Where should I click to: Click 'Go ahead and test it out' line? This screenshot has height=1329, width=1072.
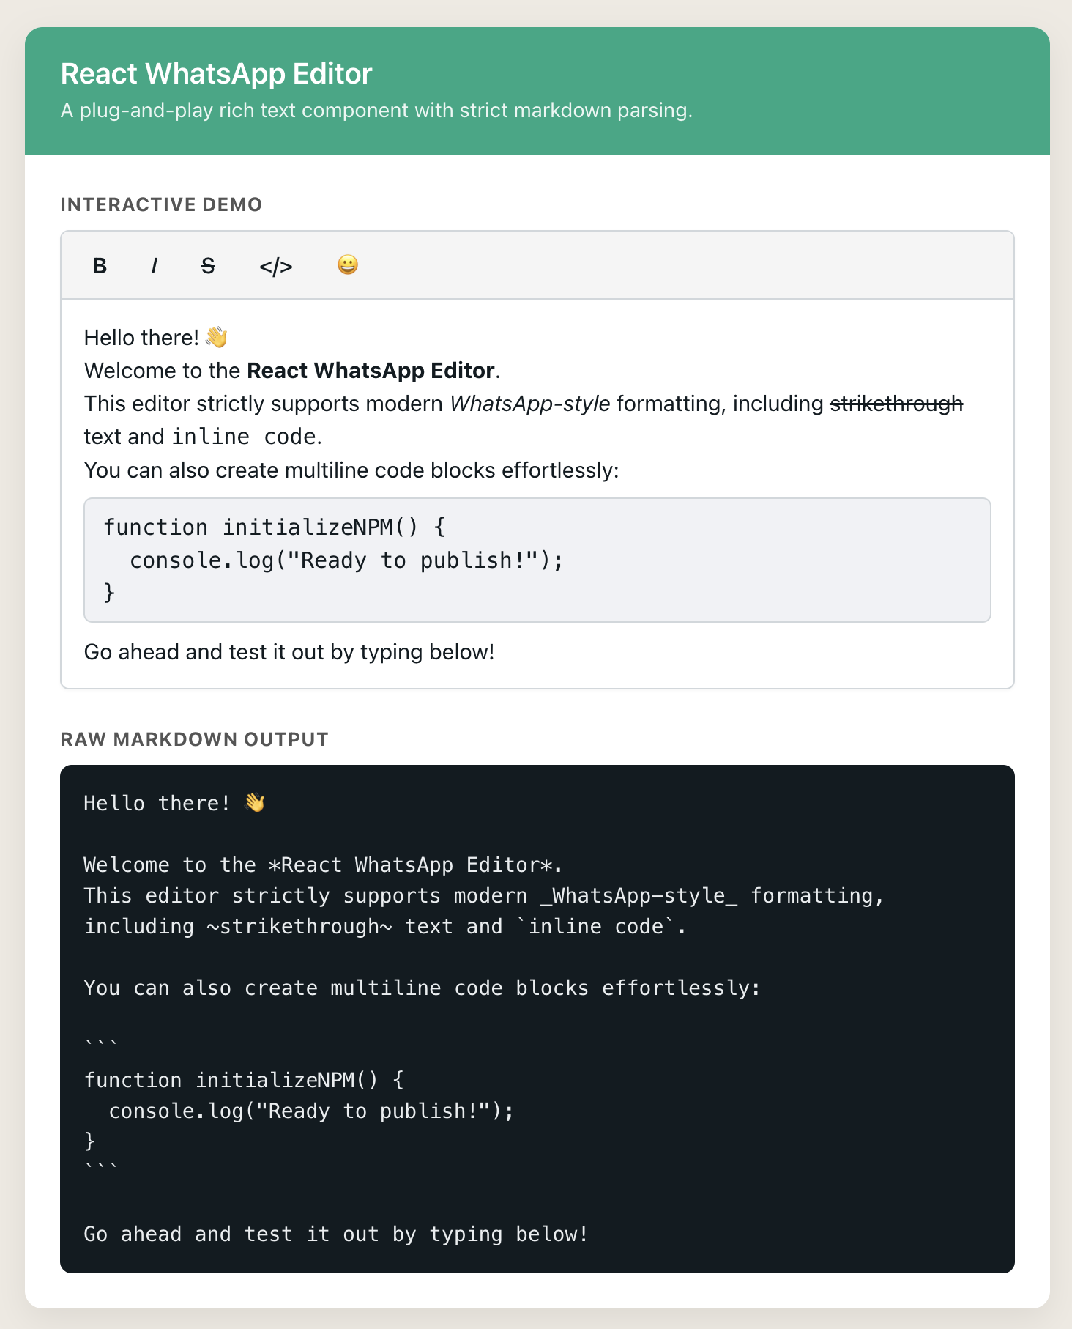[289, 651]
